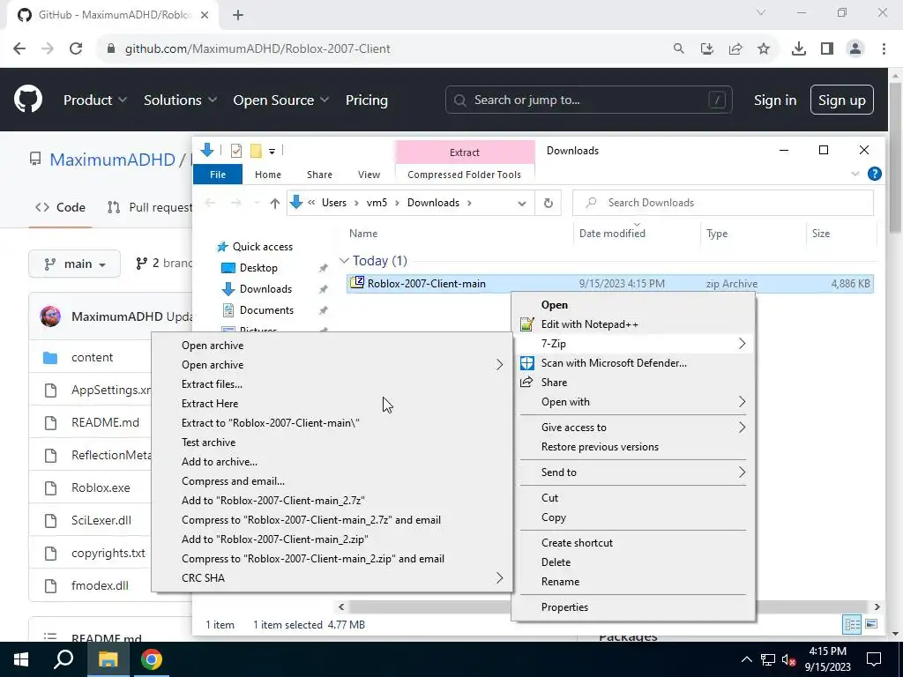This screenshot has height=677, width=903.
Task: Sort by Date modified column header
Action: click(612, 233)
